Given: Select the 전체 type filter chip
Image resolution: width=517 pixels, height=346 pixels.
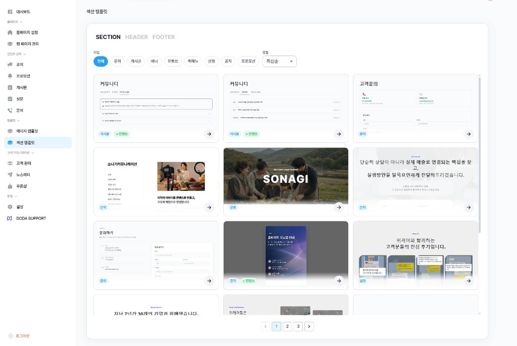Looking at the screenshot, I should pyautogui.click(x=100, y=61).
